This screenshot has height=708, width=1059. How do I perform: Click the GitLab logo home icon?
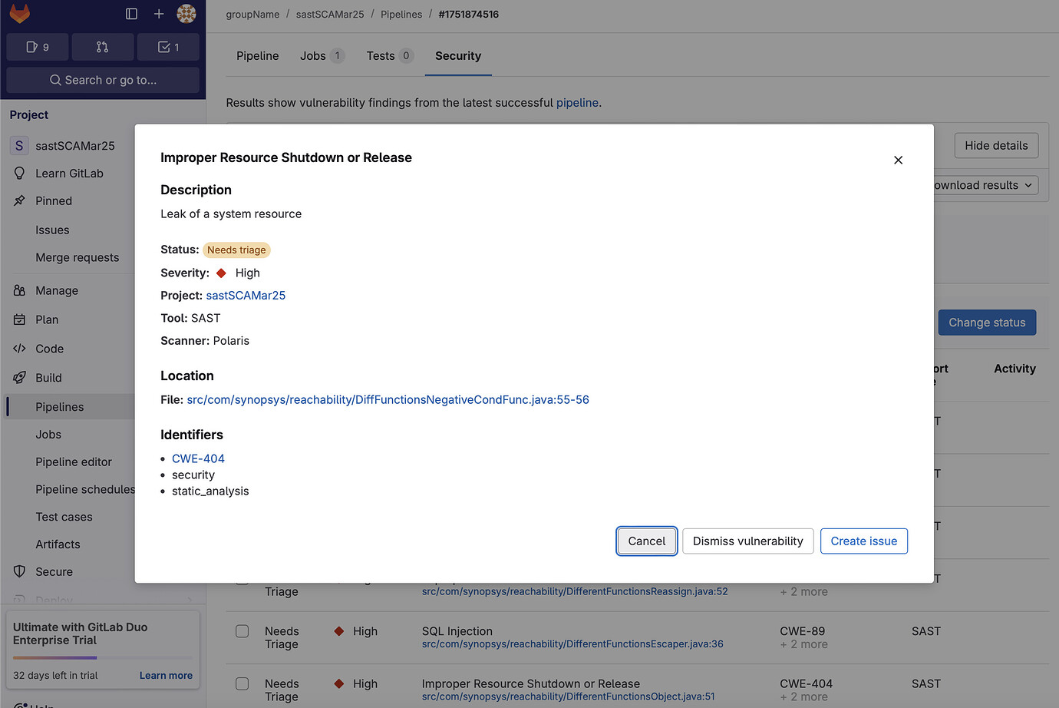(x=20, y=13)
